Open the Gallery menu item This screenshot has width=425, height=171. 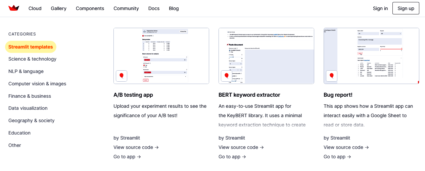point(59,8)
